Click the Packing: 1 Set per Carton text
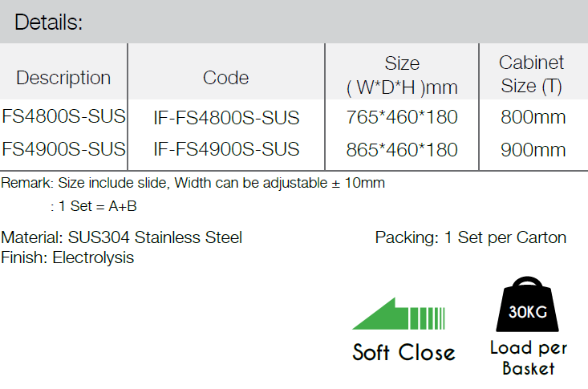The width and height of the screenshot is (588, 389). click(x=471, y=237)
